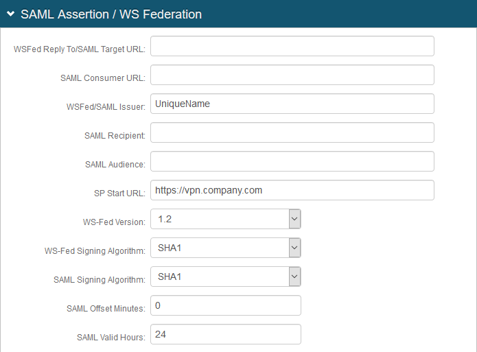Click the SAML Assertion / WS Federation header title

click(111, 14)
